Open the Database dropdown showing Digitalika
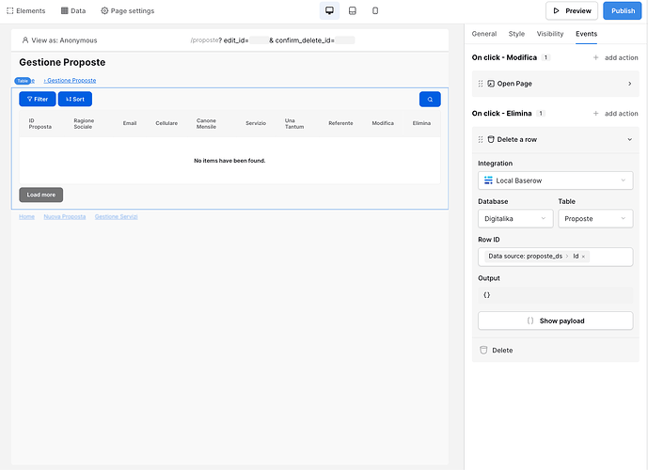Image resolution: width=648 pixels, height=470 pixels. 515,218
